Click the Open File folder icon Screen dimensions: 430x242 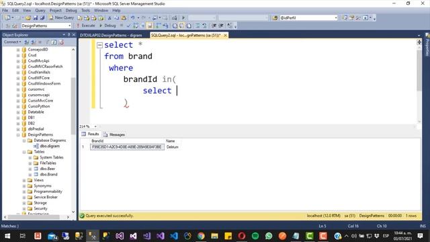(x=28, y=18)
